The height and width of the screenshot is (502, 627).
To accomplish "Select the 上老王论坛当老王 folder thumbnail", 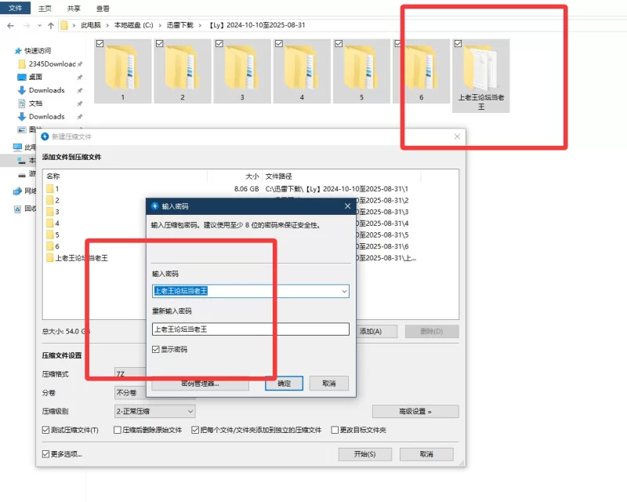I will (x=480, y=75).
